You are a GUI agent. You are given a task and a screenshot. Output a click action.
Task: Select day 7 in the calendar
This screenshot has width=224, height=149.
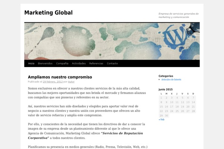click(193, 98)
